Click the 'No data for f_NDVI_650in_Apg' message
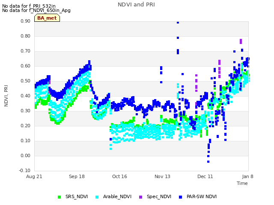Screen dimensions: 274x205 coord(36,10)
